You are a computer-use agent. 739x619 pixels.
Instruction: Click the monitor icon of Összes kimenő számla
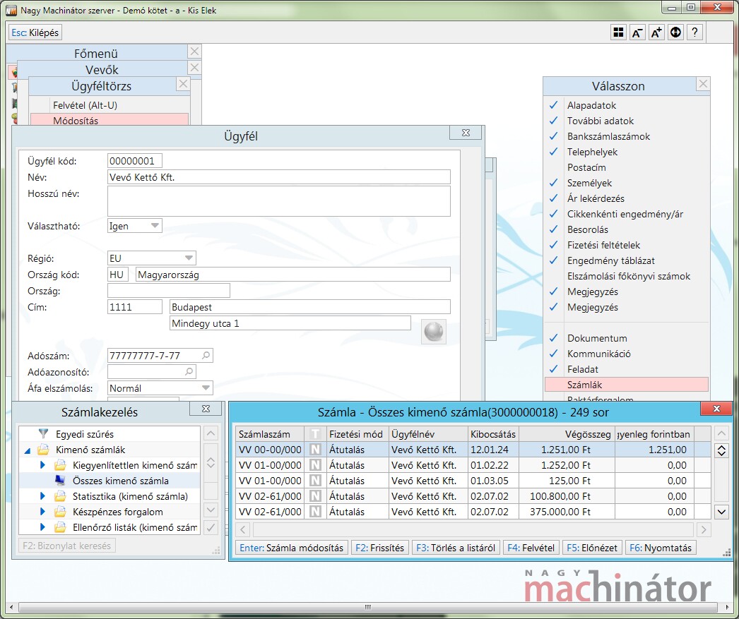click(x=60, y=480)
